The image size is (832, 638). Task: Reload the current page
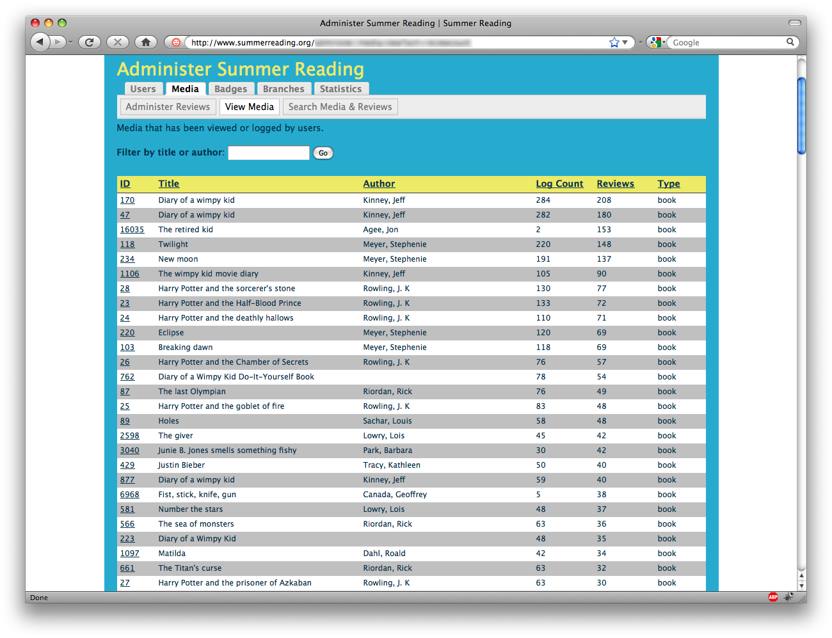(89, 42)
